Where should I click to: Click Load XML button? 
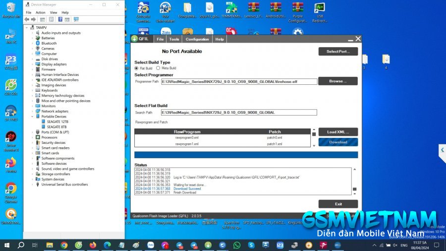338,132
